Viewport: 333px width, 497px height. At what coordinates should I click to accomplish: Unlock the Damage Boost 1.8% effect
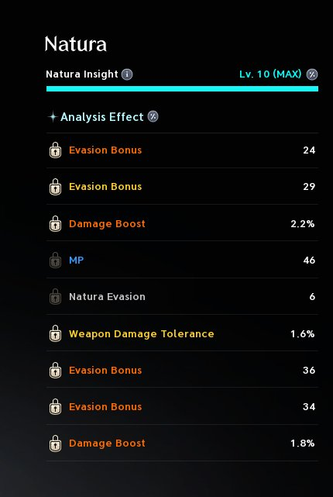click(56, 444)
